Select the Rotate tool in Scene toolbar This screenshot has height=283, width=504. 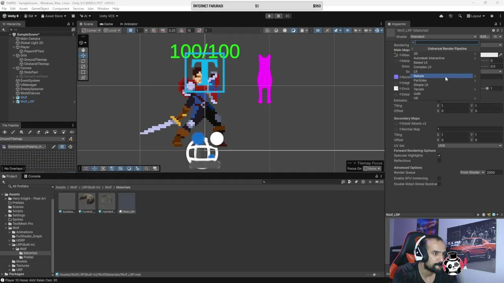pos(83,61)
